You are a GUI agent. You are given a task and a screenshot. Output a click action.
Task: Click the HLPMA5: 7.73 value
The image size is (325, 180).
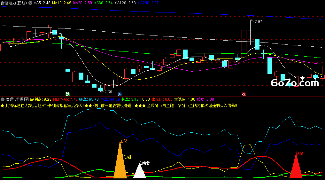pyautogui.click(x=65, y=99)
